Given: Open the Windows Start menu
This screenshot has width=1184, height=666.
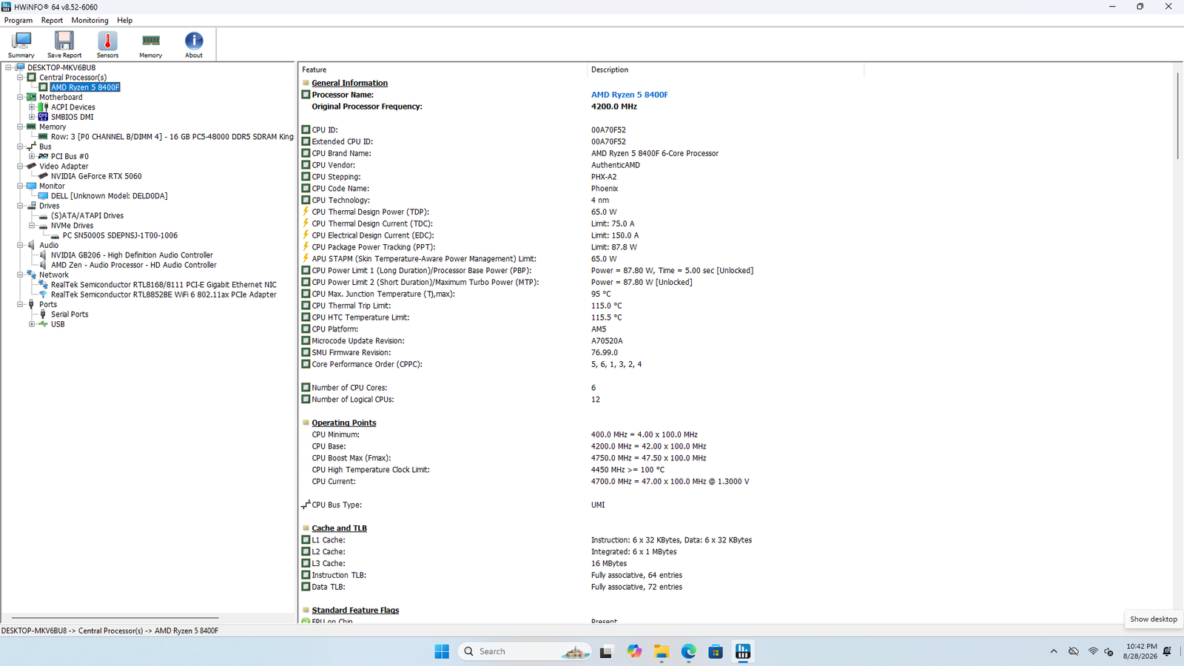Looking at the screenshot, I should pyautogui.click(x=442, y=651).
